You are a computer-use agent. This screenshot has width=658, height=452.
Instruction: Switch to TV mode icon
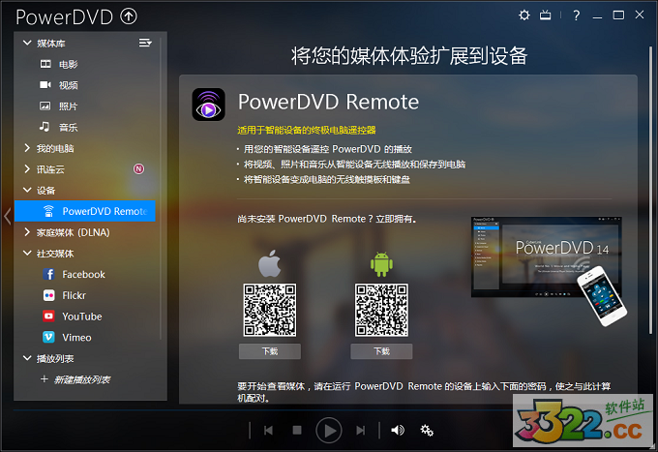(545, 15)
